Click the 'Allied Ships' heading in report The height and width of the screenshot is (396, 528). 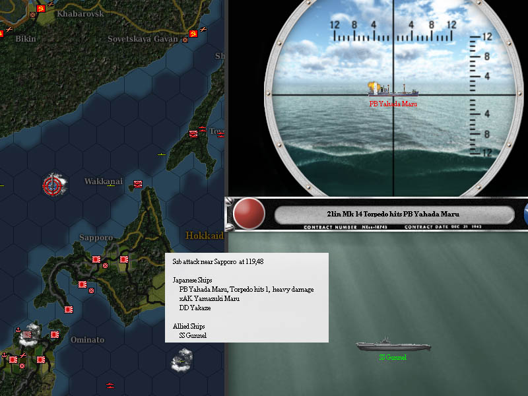[x=189, y=326]
